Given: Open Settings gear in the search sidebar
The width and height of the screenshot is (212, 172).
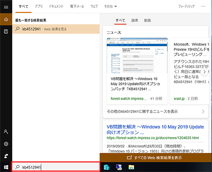Looking at the screenshot, I should pyautogui.click(x=6, y=144).
